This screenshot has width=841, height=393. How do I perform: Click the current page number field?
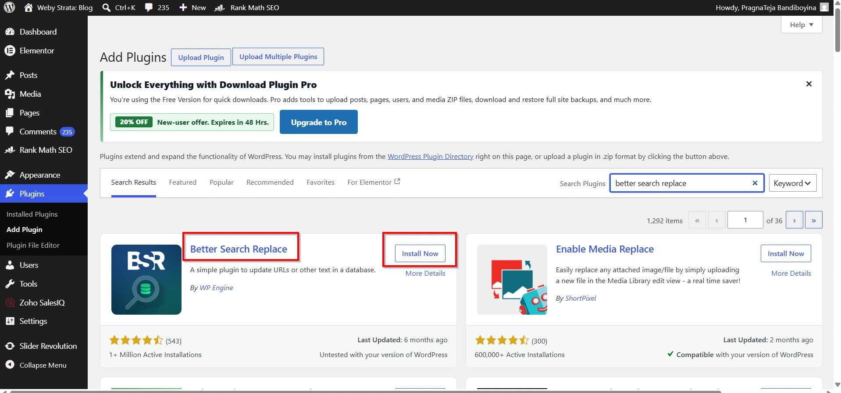point(745,220)
